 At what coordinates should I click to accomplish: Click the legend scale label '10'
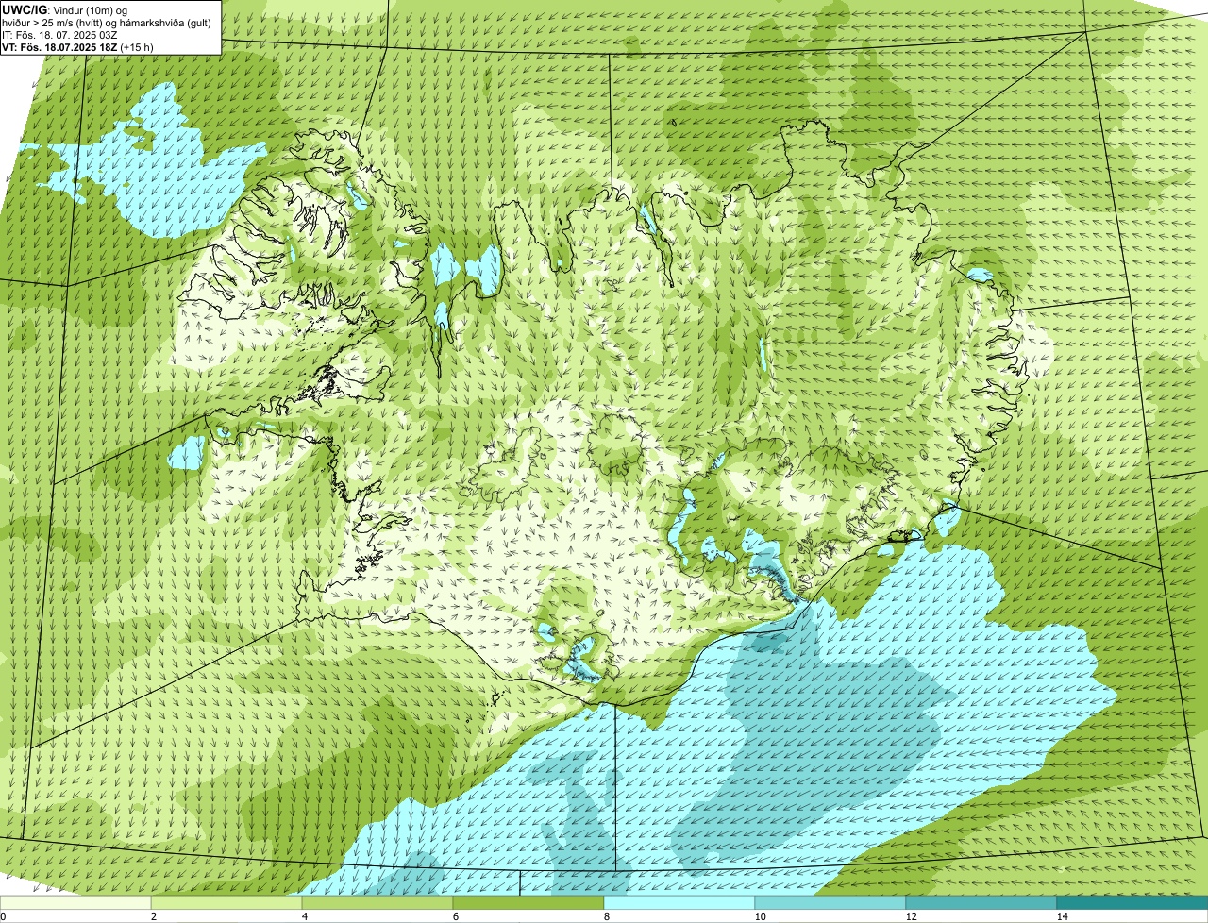pyautogui.click(x=760, y=916)
